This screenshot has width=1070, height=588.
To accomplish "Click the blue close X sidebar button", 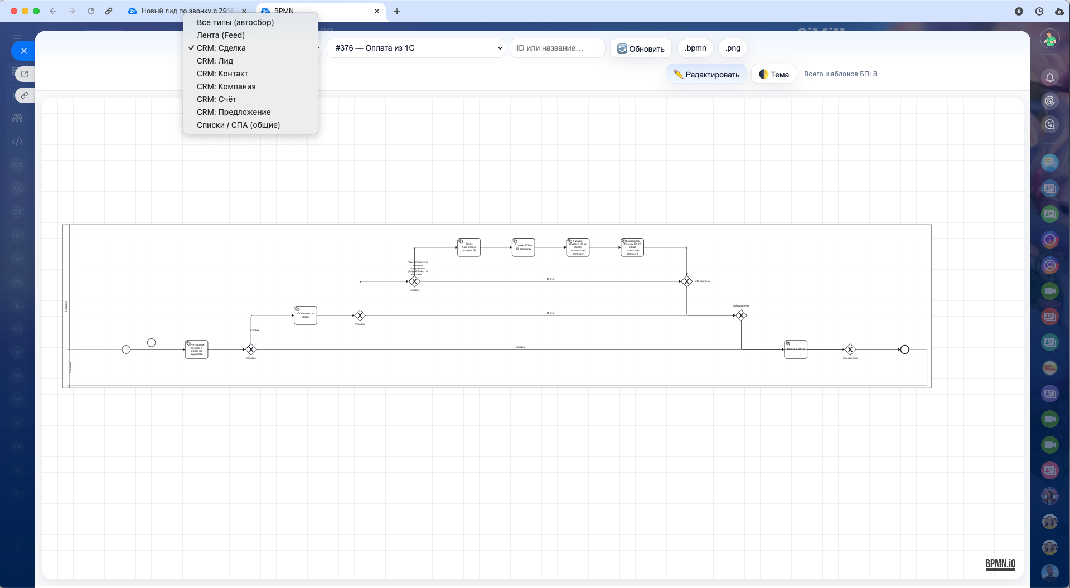I will (23, 51).
